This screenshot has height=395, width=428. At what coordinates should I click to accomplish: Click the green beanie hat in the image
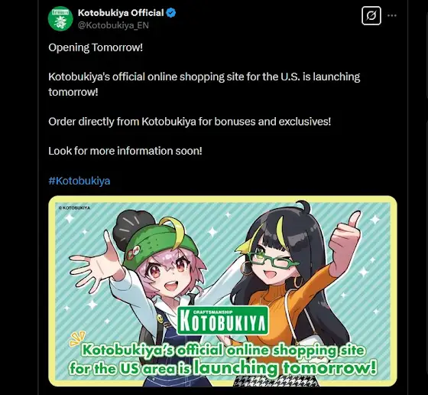(161, 247)
